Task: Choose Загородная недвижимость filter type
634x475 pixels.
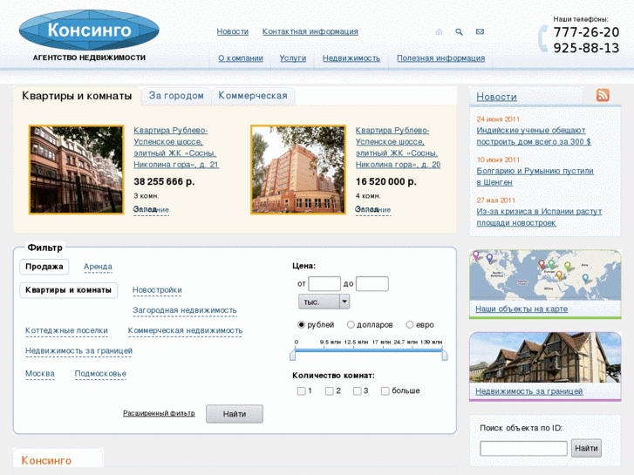Action: click(x=185, y=310)
